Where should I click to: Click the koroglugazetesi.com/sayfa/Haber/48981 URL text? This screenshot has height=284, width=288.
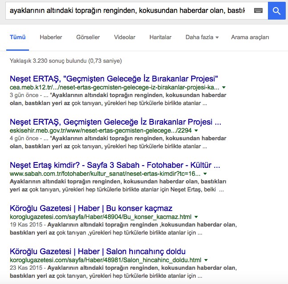[x=106, y=260]
